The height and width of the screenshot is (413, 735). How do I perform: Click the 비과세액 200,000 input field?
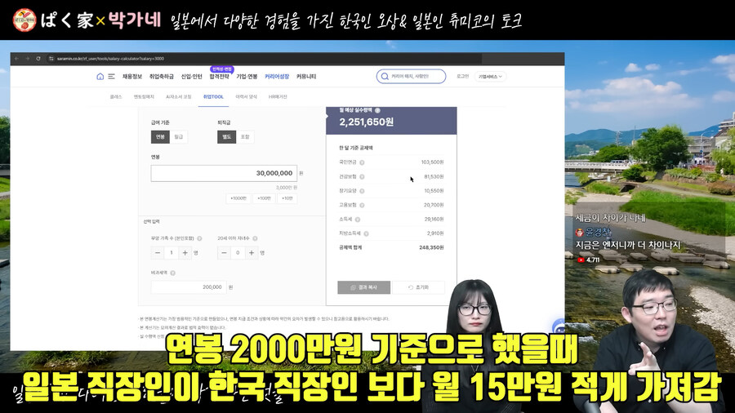click(189, 287)
